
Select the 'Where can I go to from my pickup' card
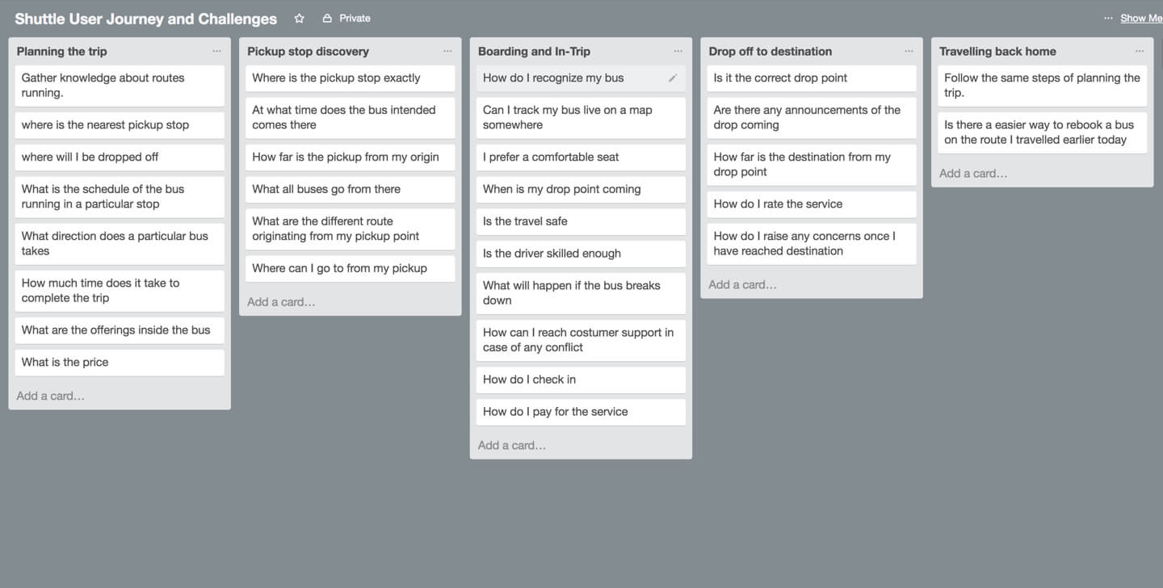tap(351, 268)
